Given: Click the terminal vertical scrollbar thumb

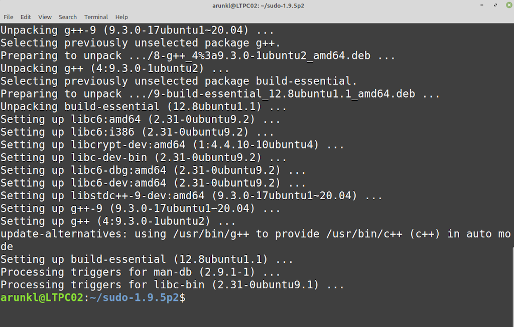Looking at the screenshot, I should tap(512, 286).
